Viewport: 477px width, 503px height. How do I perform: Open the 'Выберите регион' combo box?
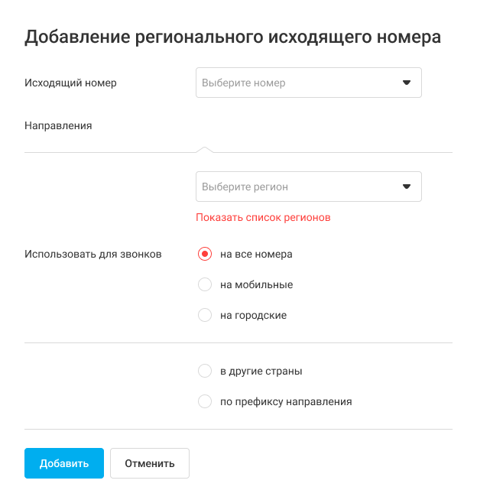pyautogui.click(x=298, y=187)
